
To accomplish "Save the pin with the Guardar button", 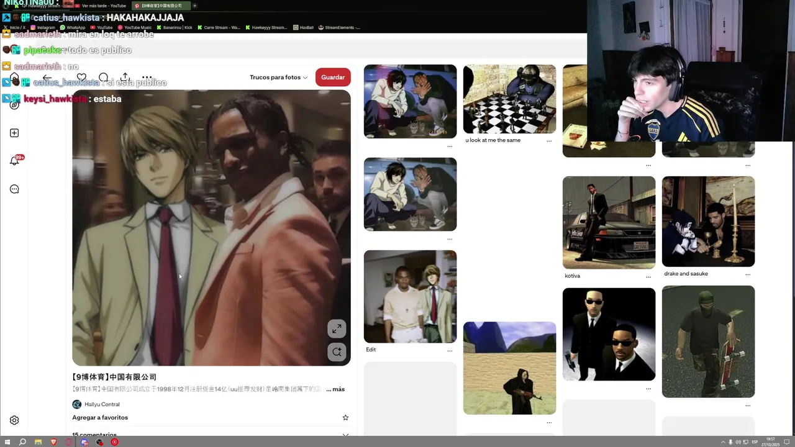I will coord(333,77).
